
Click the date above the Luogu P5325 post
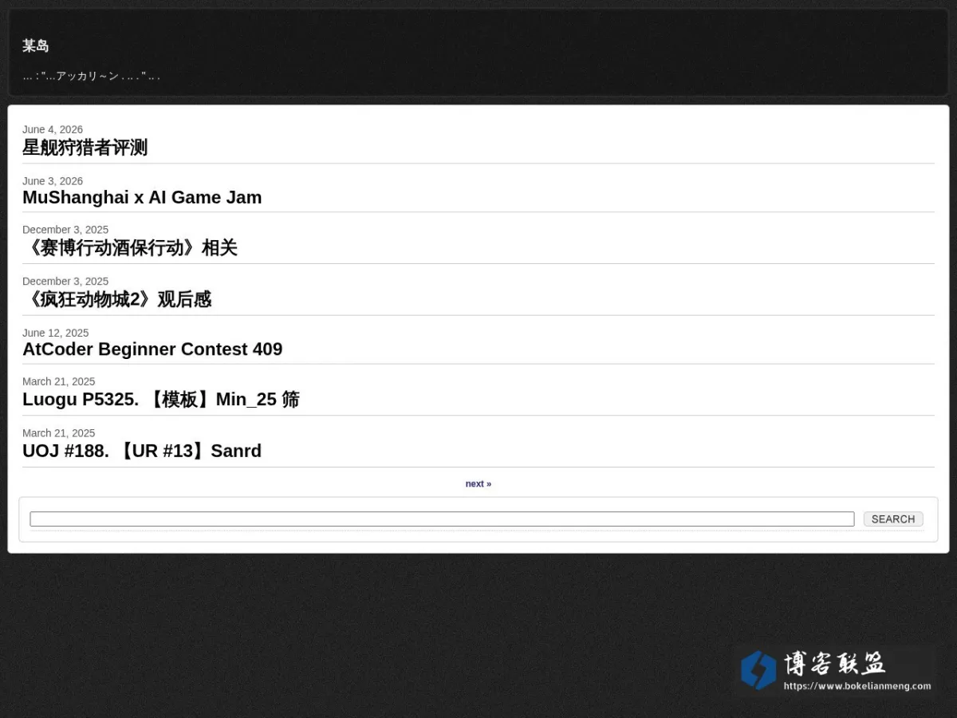tap(59, 381)
